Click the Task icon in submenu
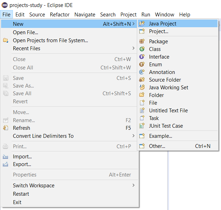This screenshot has width=221, height=210. (142, 118)
